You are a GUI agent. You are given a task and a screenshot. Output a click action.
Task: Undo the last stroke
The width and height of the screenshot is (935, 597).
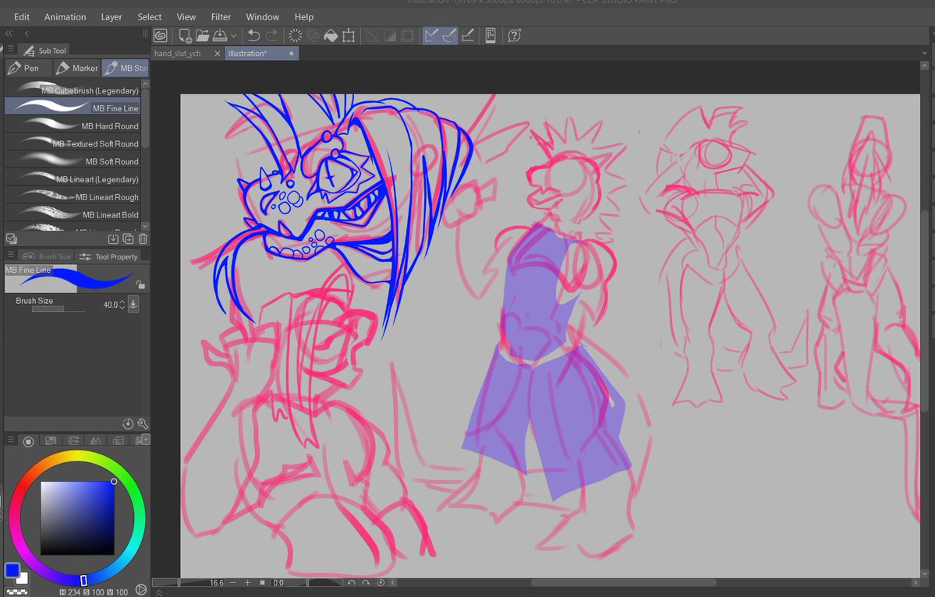click(x=254, y=36)
